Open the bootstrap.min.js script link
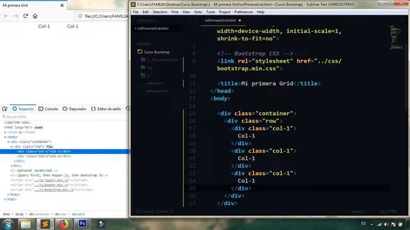 pos(54,190)
